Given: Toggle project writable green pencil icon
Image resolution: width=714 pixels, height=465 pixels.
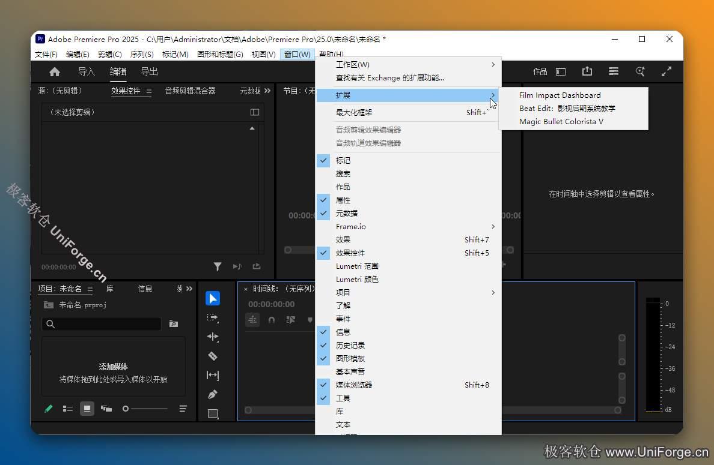Looking at the screenshot, I should click(x=48, y=409).
